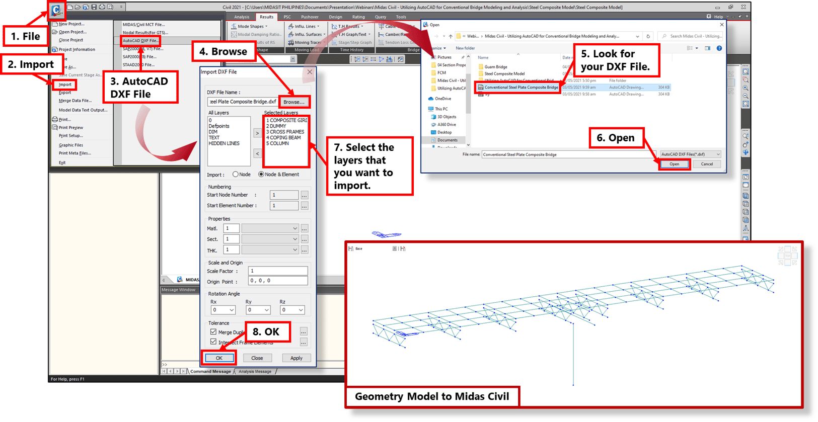Open the Rz rotation angle dropdown
This screenshot has height=422, width=818.
pos(292,310)
